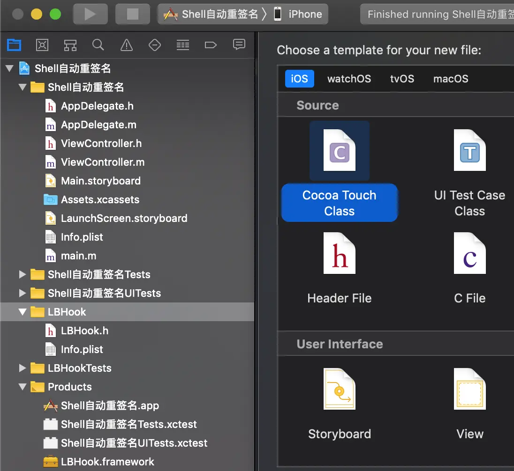This screenshot has width=514, height=471.
Task: Open the Test navigator
Action: [155, 45]
